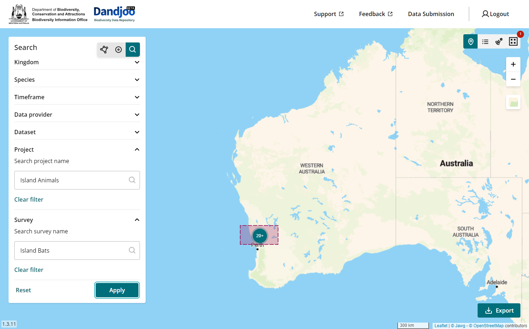Clear the Survey filter
The height and width of the screenshot is (329, 529).
(x=29, y=270)
